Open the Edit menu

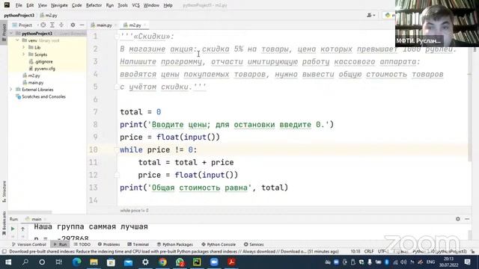click(x=30, y=5)
